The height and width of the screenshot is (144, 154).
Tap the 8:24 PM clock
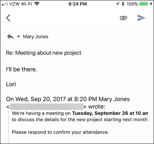(78, 4)
